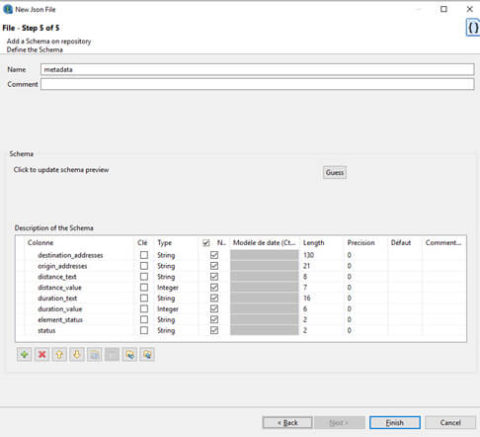Tick the Clé checkbox for distance_text

[144, 277]
